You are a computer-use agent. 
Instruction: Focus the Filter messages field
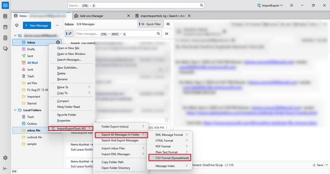[x=118, y=34]
